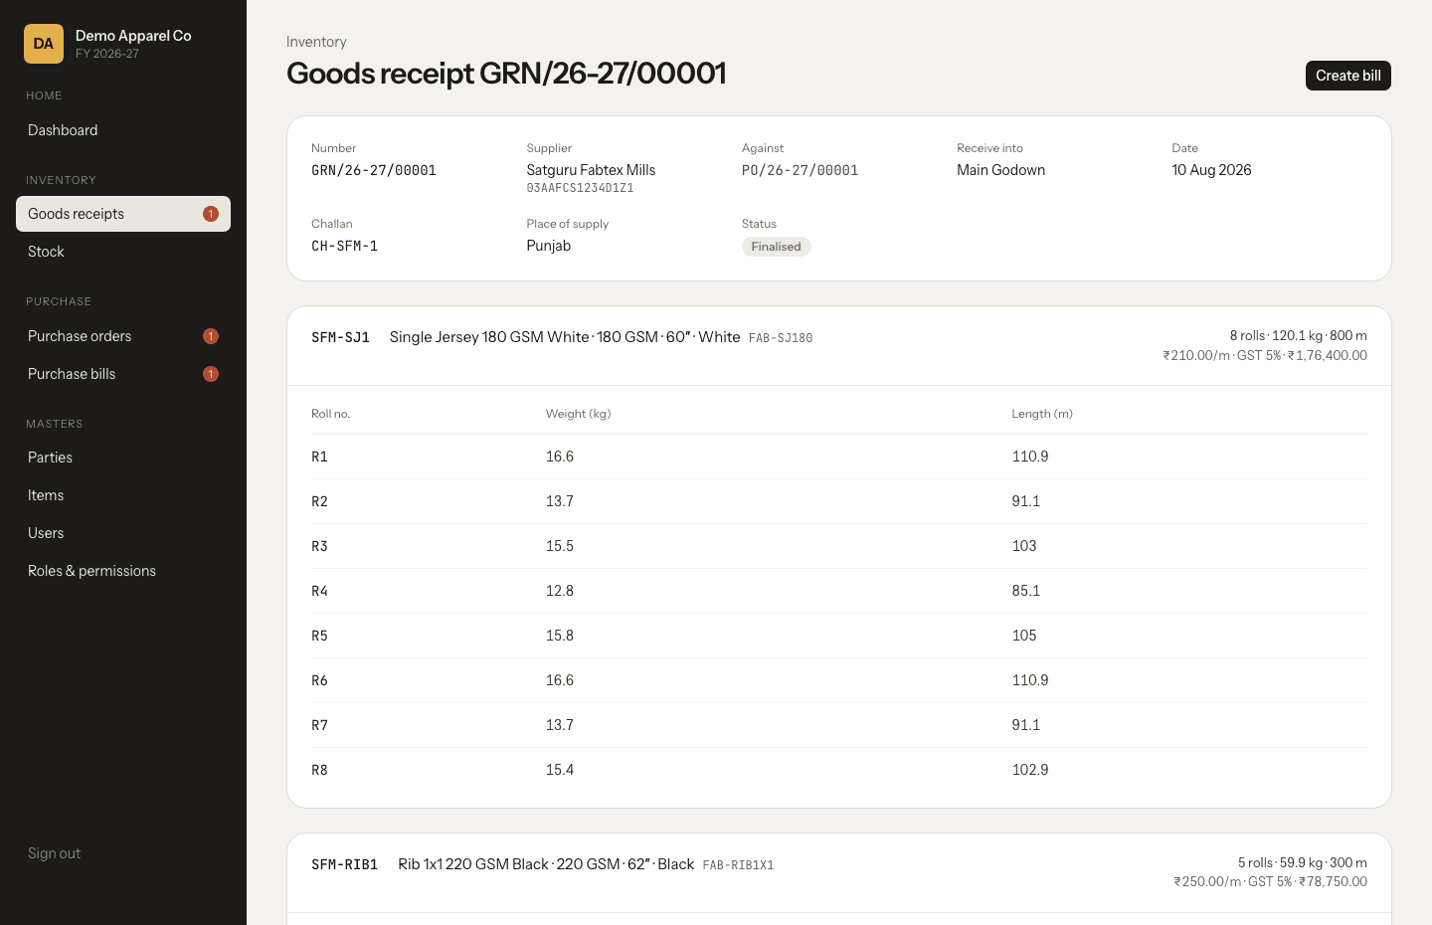The width and height of the screenshot is (1432, 925).
Task: Select Goods receipts in sidebar
Action: pos(123,214)
